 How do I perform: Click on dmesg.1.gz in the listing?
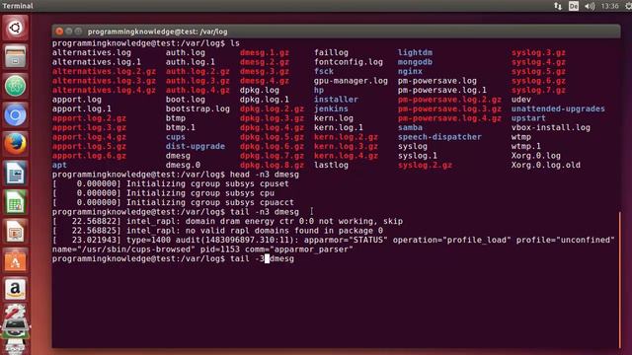(265, 52)
